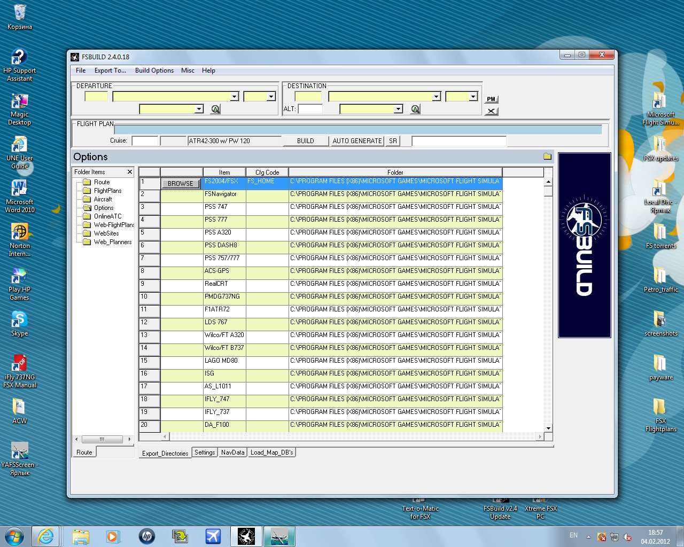This screenshot has width=684, height=547.
Task: Open Internet Explorer from taskbar
Action: (x=46, y=536)
